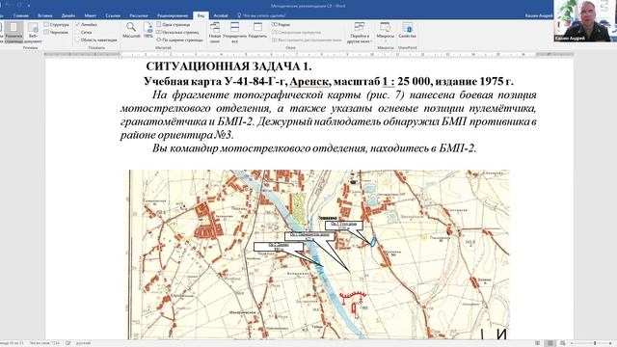Click lightbulb 'Что вы хотите сделать' icon
617x347 pixels.
click(x=239, y=15)
